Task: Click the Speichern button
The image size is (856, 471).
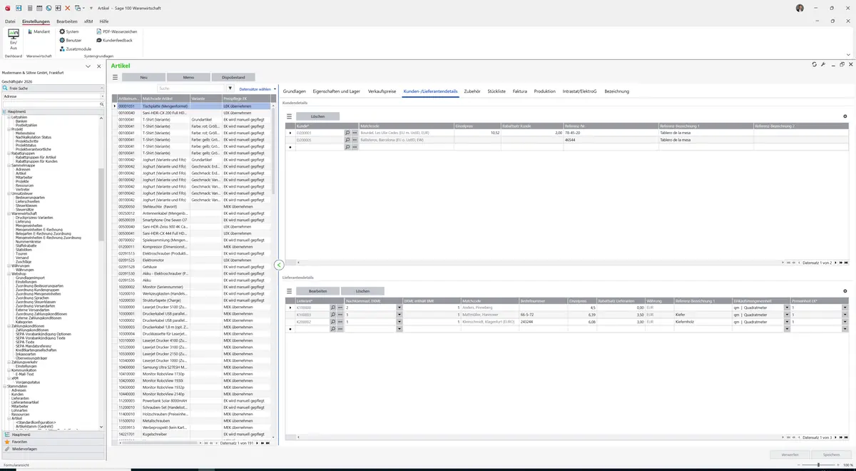Action: (831, 454)
